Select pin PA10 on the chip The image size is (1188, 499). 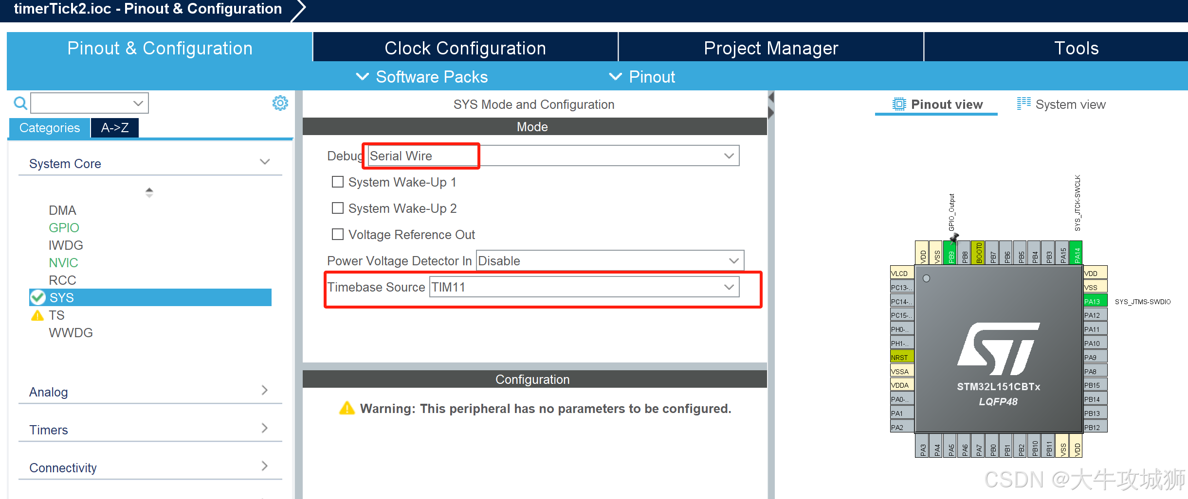coord(1095,343)
